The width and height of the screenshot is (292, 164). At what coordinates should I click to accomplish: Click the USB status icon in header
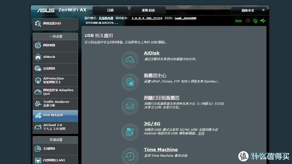[x=263, y=21]
